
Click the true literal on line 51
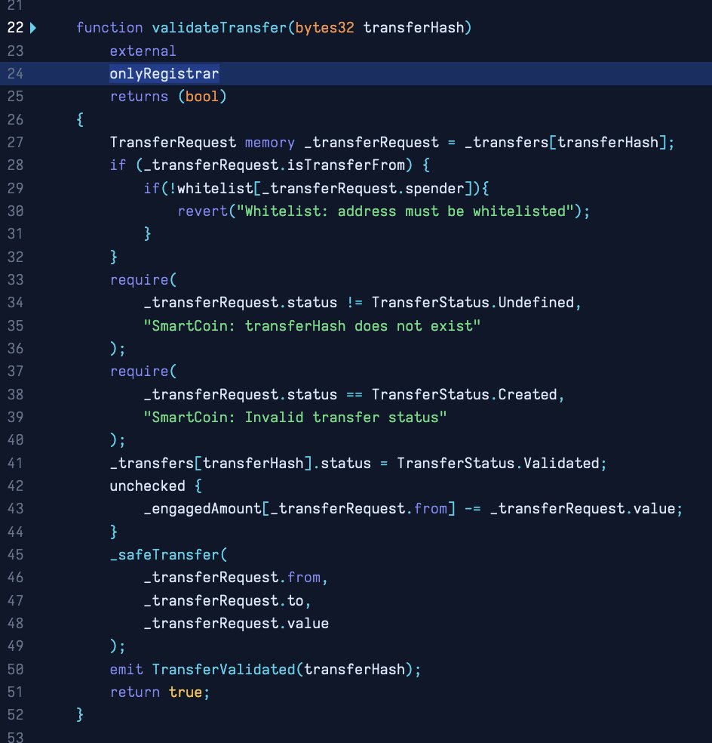187,692
